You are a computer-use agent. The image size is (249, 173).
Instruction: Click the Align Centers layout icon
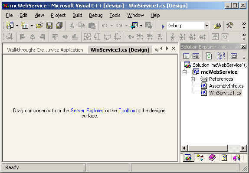pos(33,37)
